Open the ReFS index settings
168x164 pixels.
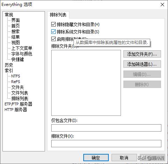click(x=16, y=82)
